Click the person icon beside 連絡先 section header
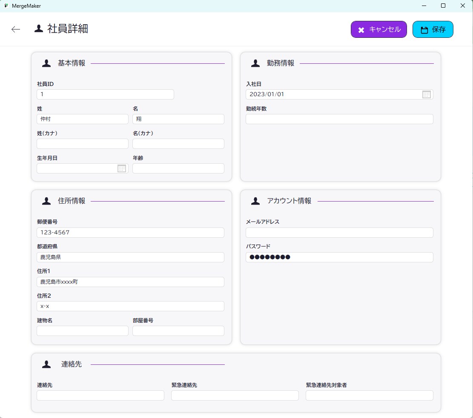This screenshot has width=473, height=418. [x=46, y=364]
